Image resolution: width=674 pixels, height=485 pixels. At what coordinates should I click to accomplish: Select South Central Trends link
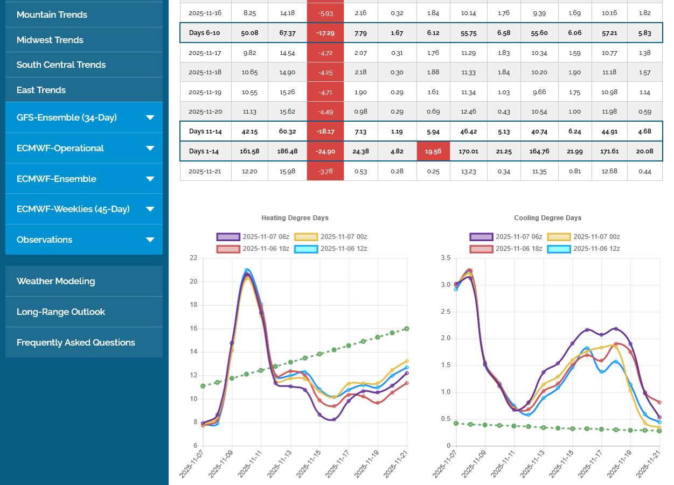61,65
